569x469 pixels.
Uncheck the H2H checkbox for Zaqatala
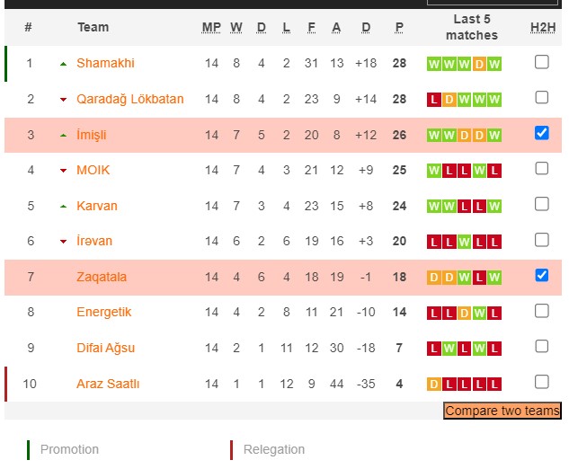(541, 275)
